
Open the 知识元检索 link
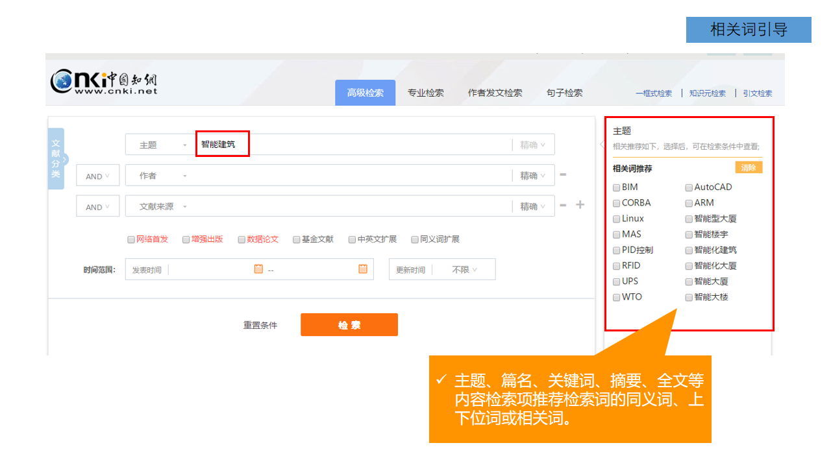pos(707,93)
